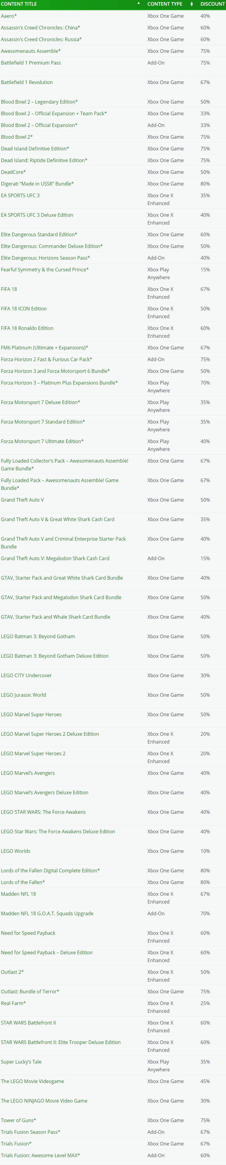Open LEGO Worlds deal link
This screenshot has height=1165, width=226.
coord(16,851)
